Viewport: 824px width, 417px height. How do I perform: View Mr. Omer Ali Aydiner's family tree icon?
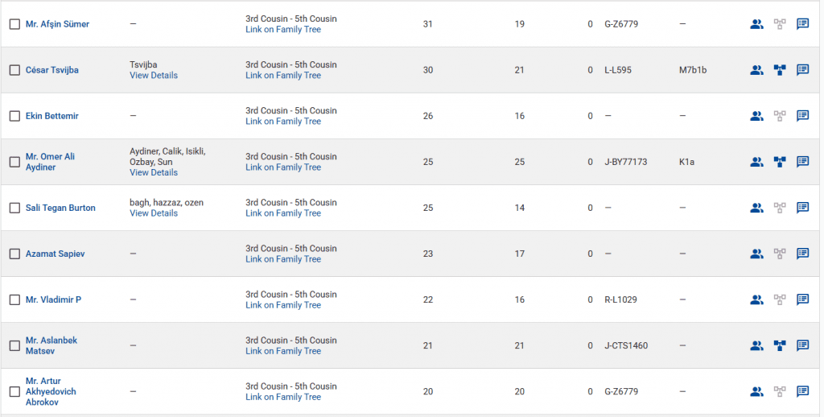[x=779, y=162]
